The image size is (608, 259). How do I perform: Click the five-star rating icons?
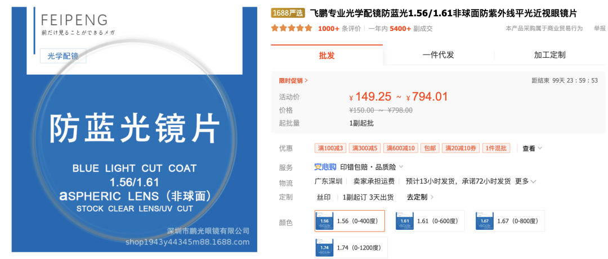[x=292, y=28]
